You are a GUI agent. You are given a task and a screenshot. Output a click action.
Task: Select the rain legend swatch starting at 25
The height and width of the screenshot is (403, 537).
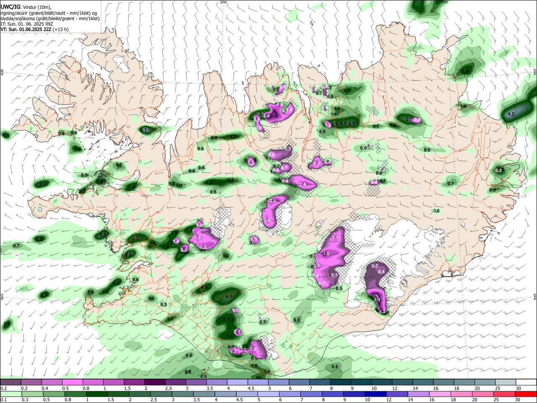[505, 394]
